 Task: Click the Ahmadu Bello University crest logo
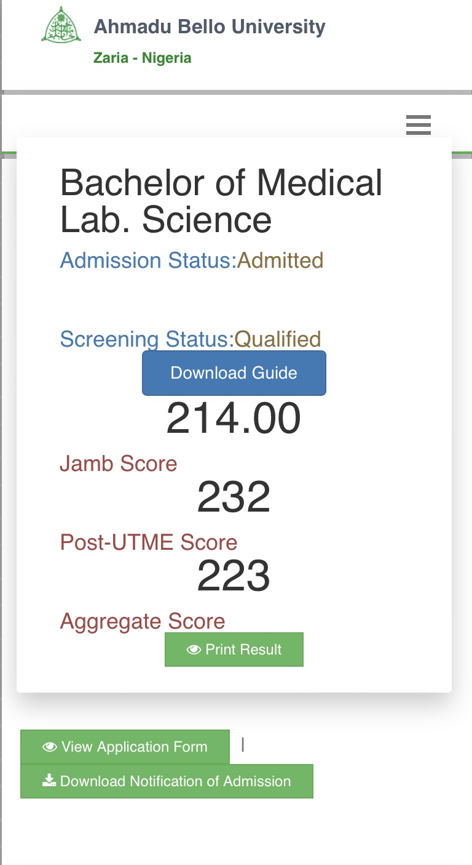coord(61,25)
